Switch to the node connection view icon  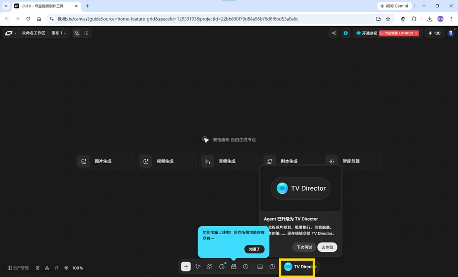77,33
